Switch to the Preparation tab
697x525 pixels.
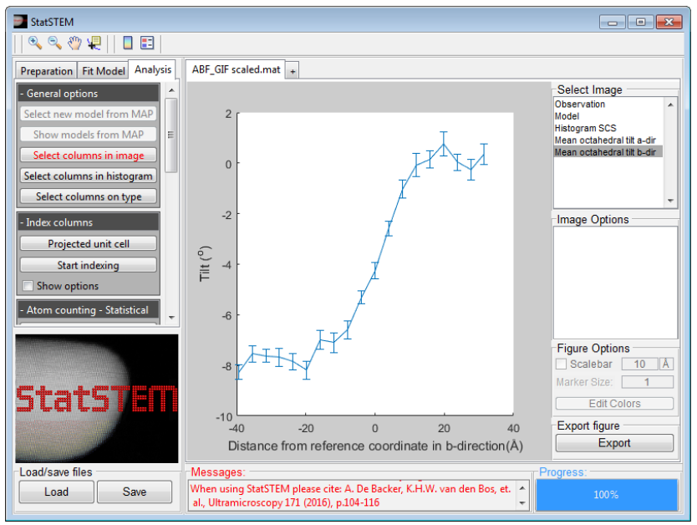[x=46, y=71]
